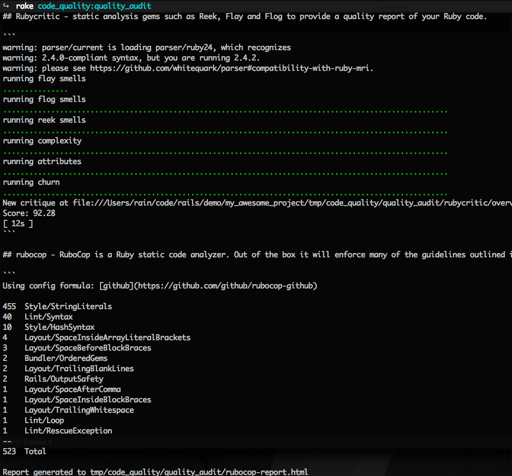Click 'Layout/SpaceBeforeBlockBraces' row

[x=77, y=348]
